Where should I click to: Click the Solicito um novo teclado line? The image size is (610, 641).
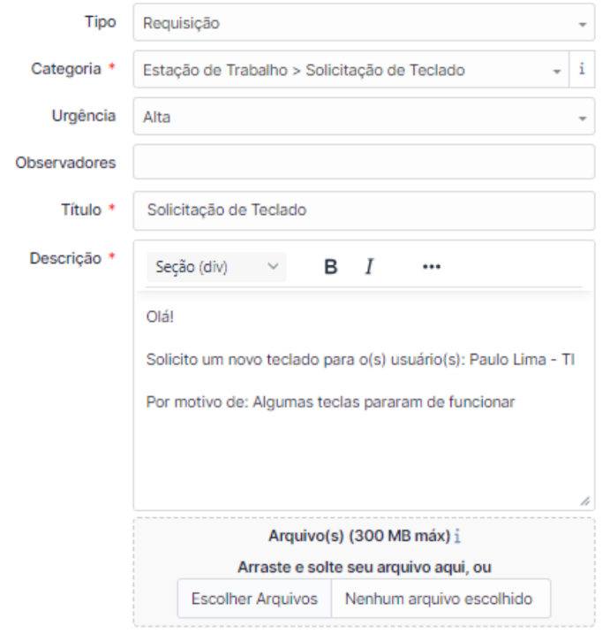click(361, 360)
